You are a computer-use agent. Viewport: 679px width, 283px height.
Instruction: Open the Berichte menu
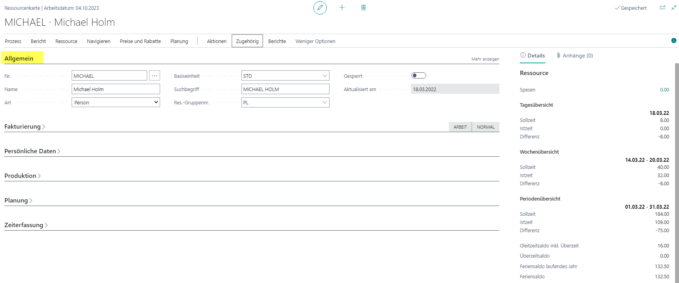pos(277,41)
